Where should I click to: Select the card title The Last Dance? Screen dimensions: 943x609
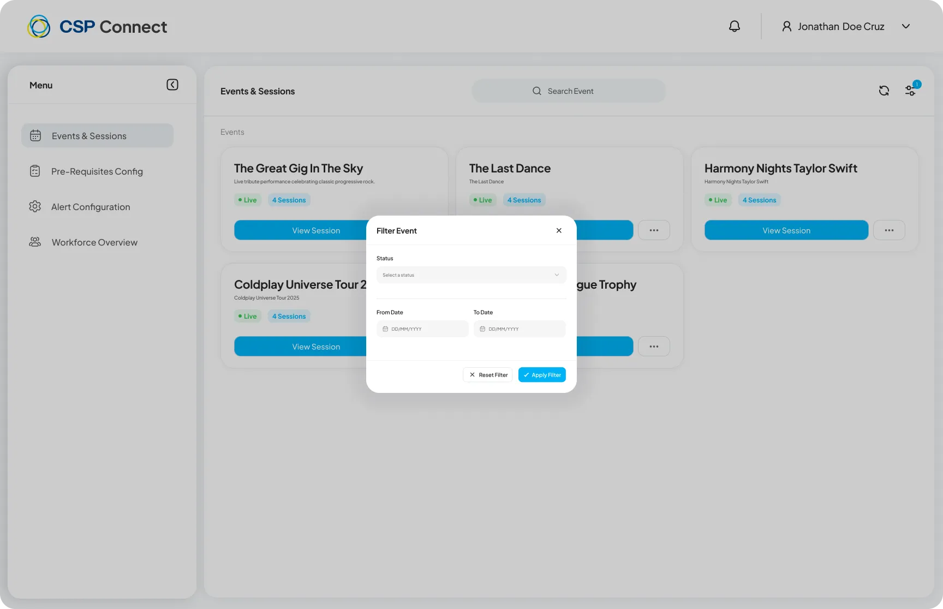[x=510, y=169]
